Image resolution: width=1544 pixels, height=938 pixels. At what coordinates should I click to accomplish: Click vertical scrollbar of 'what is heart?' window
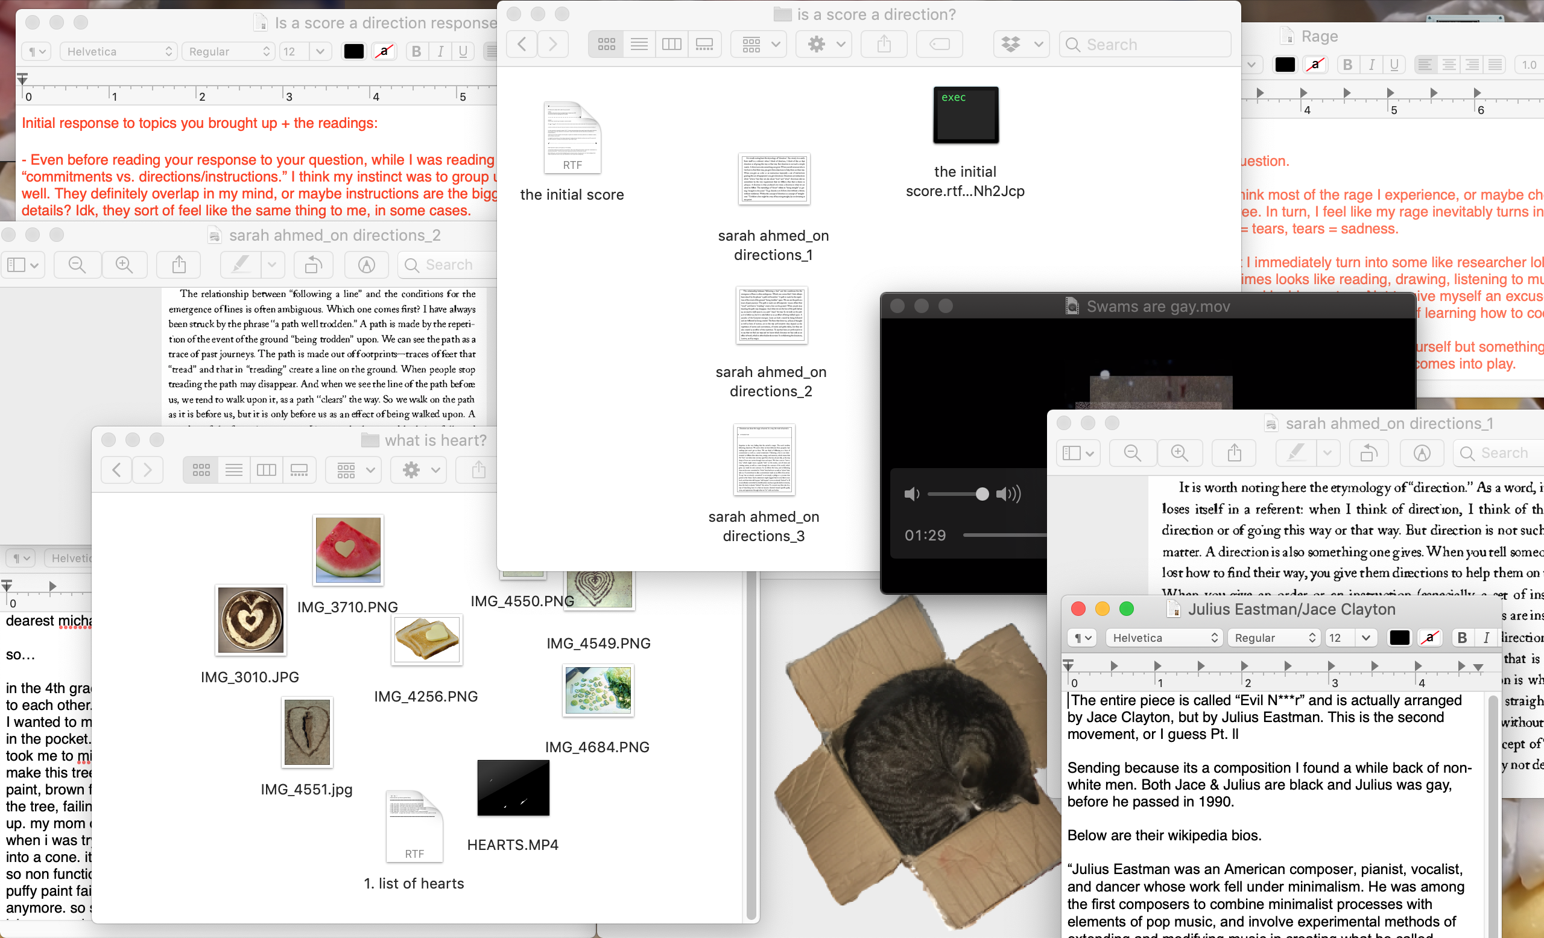point(751,746)
